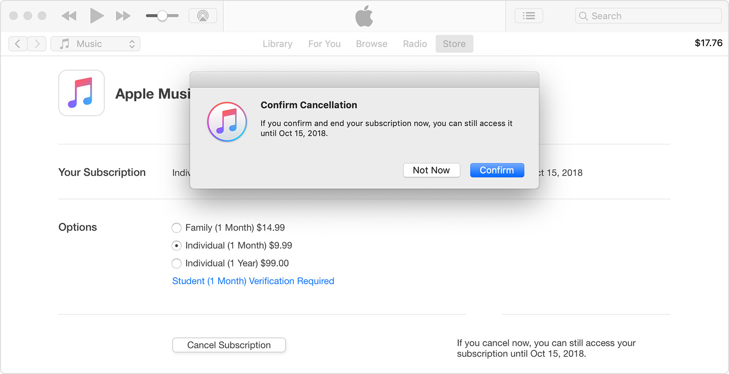
Task: Open the For You tab
Action: [x=324, y=43]
